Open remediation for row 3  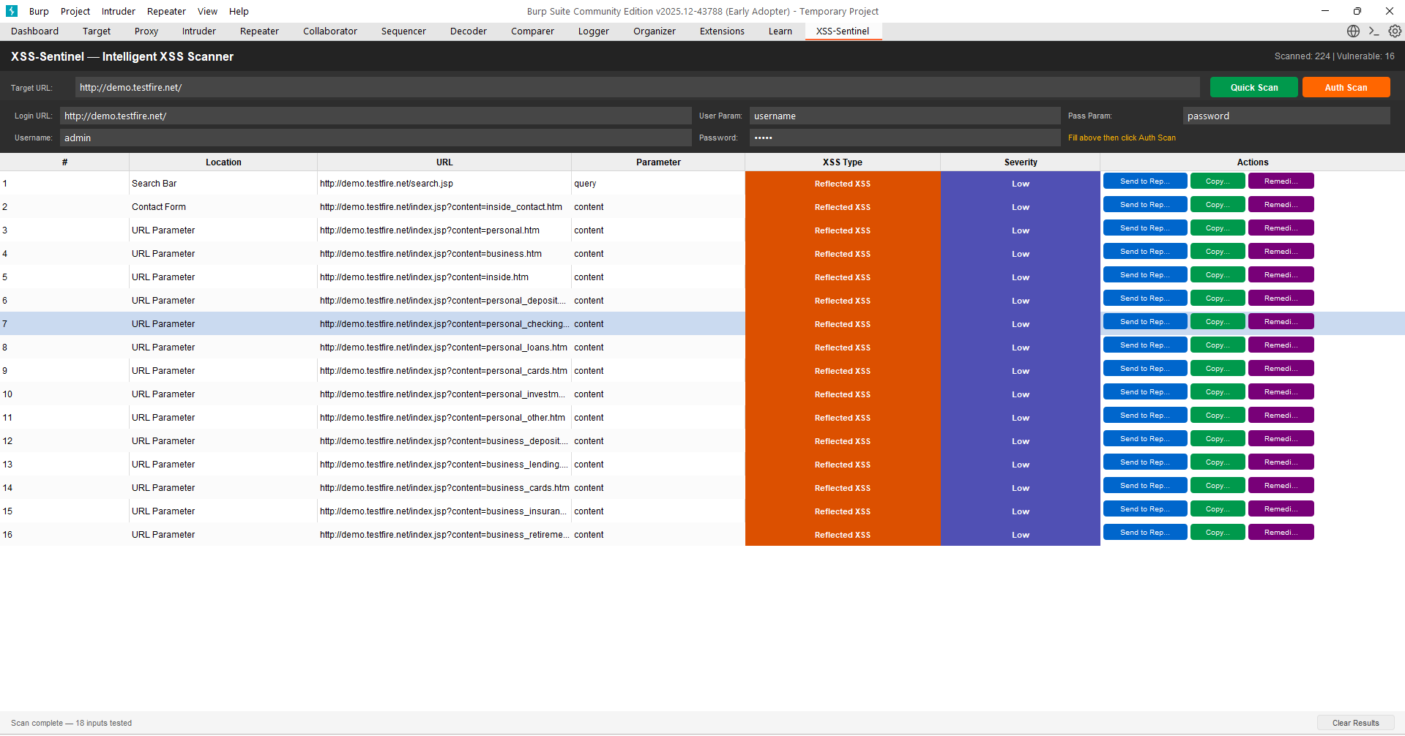coord(1281,228)
